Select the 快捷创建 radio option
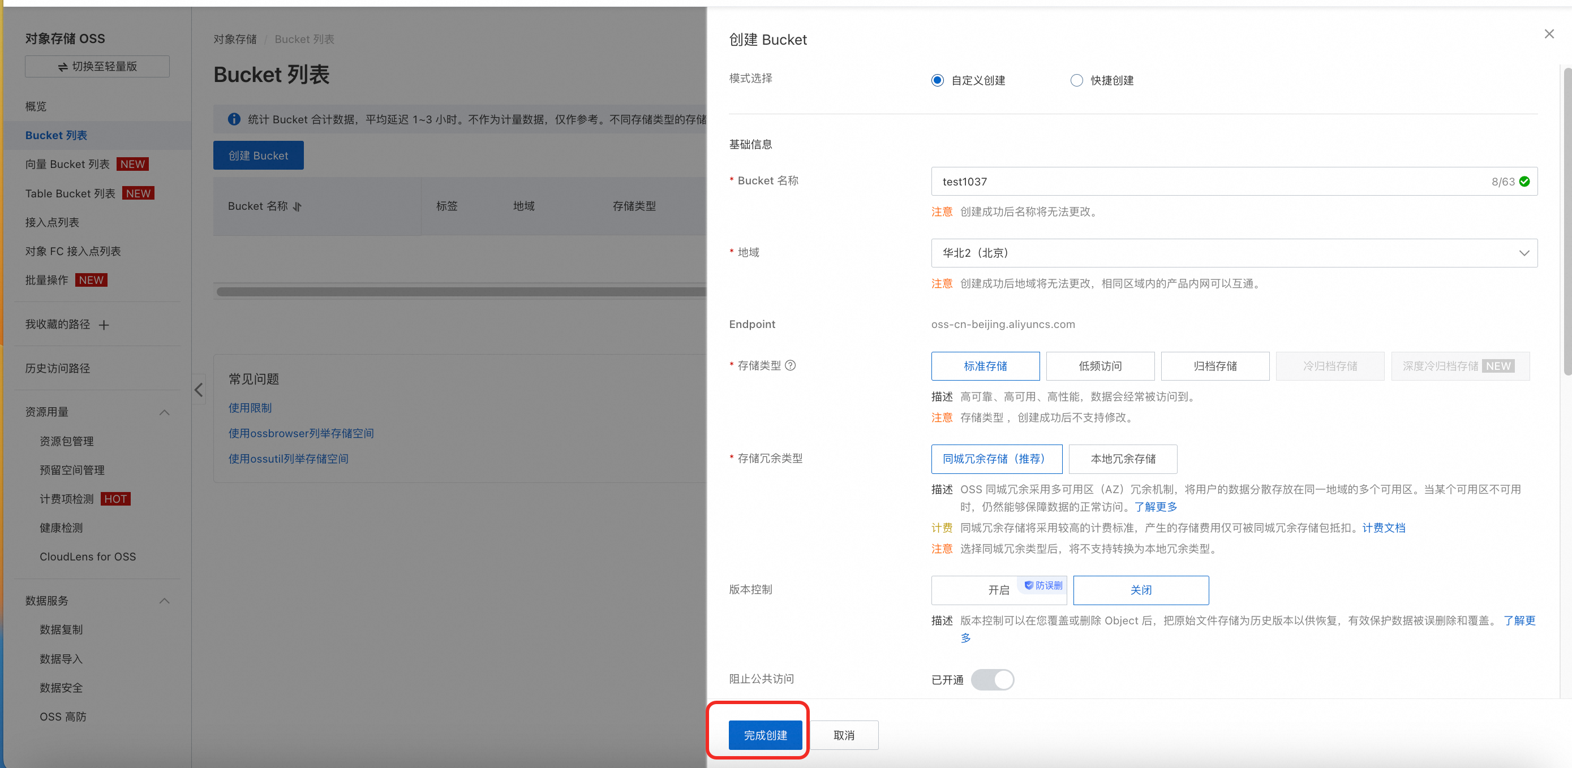 tap(1077, 80)
